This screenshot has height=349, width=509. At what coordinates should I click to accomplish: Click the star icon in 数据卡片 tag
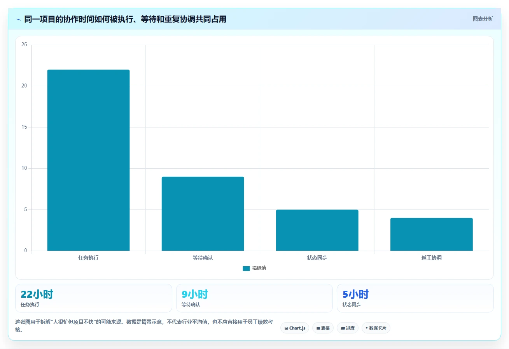tap(367, 328)
